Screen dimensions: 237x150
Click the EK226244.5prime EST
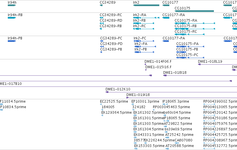coord(145,143)
